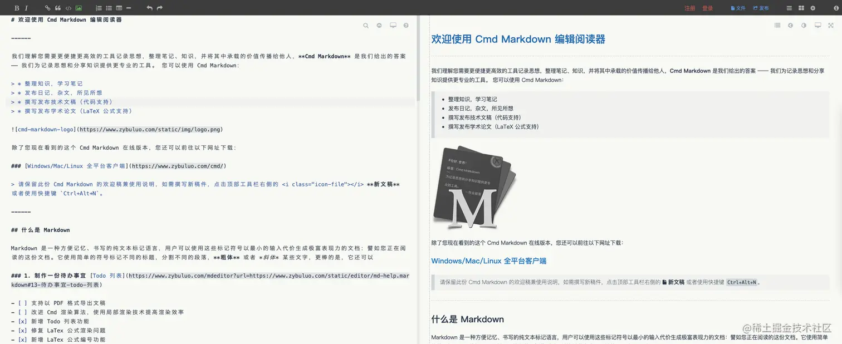Open search in the editor pane
The height and width of the screenshot is (344, 842).
click(x=366, y=26)
